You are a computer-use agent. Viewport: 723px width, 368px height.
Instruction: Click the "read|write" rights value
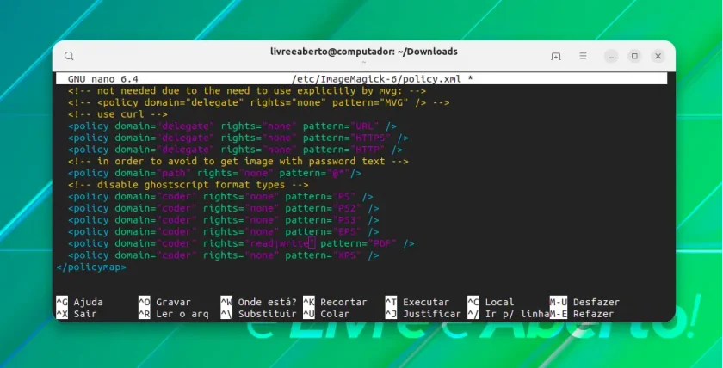280,243
